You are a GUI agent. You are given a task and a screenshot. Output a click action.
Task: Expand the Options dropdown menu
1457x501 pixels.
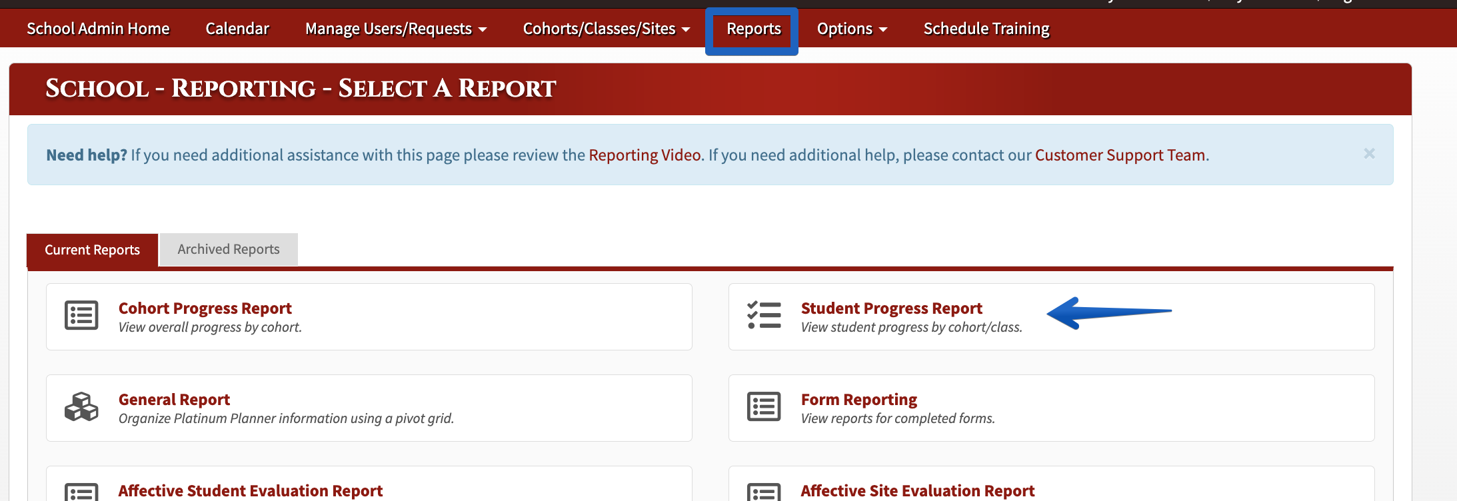852,29
